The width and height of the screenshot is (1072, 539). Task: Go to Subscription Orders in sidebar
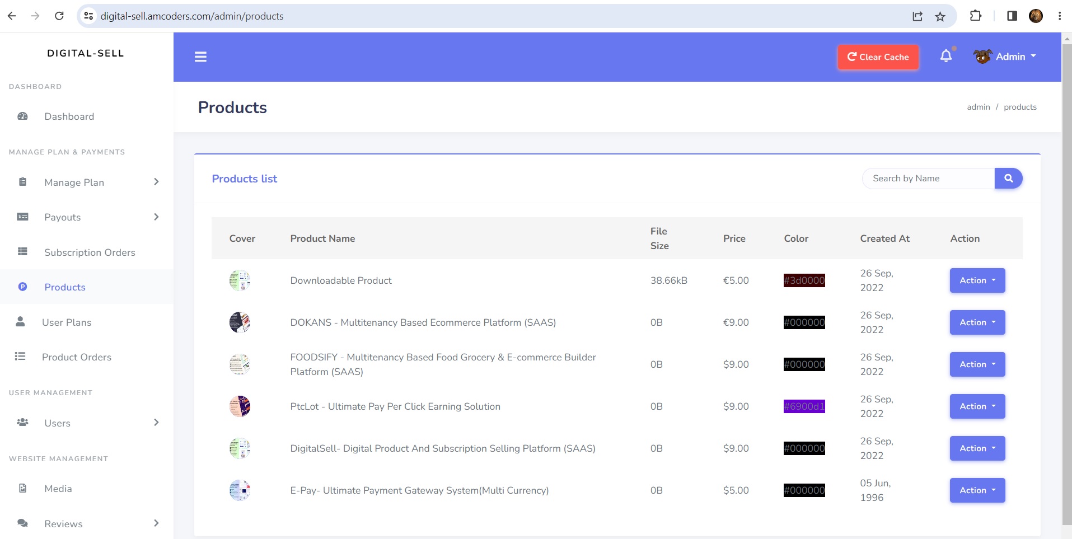90,252
